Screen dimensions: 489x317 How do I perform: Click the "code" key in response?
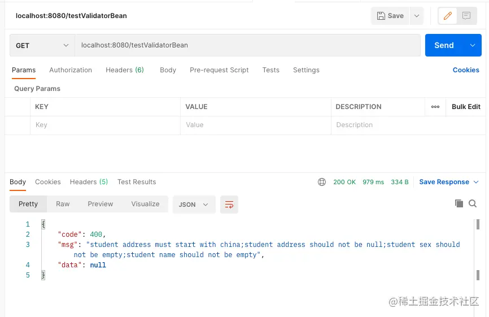[x=69, y=235]
